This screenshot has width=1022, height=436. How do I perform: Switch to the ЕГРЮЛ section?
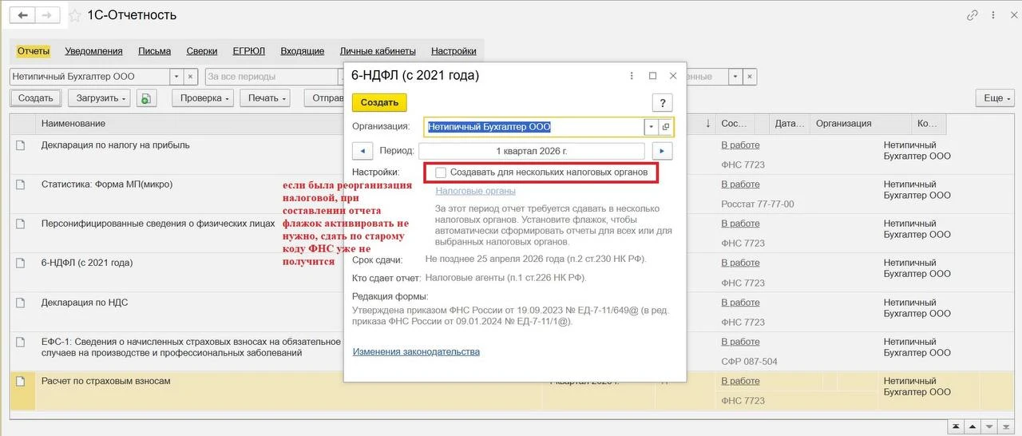click(x=249, y=51)
